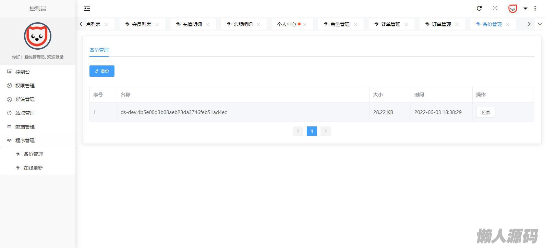Image resolution: width=545 pixels, height=248 pixels.
Task: Open the tab list dropdown chevron
Action: tap(540, 24)
